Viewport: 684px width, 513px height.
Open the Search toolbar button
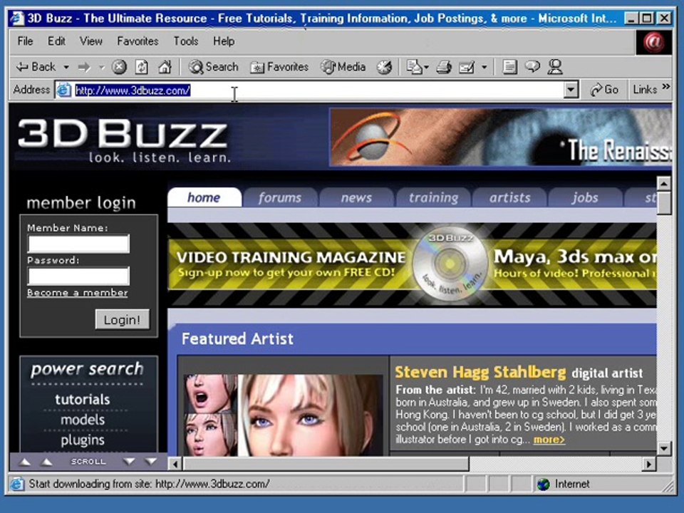tap(213, 67)
